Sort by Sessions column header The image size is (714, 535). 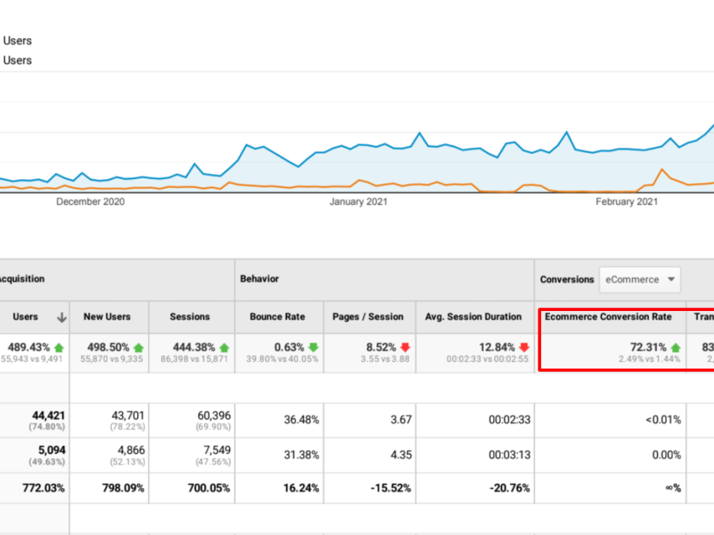(x=190, y=317)
